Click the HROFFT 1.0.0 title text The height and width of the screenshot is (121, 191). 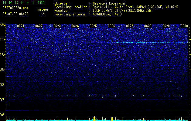tap(24, 2)
